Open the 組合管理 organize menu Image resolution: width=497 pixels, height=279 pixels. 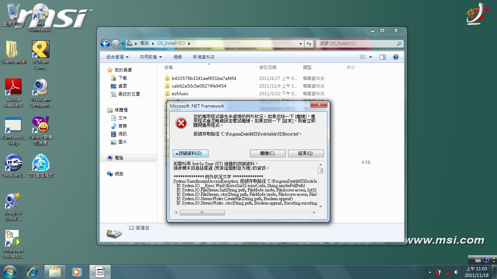click(x=117, y=57)
